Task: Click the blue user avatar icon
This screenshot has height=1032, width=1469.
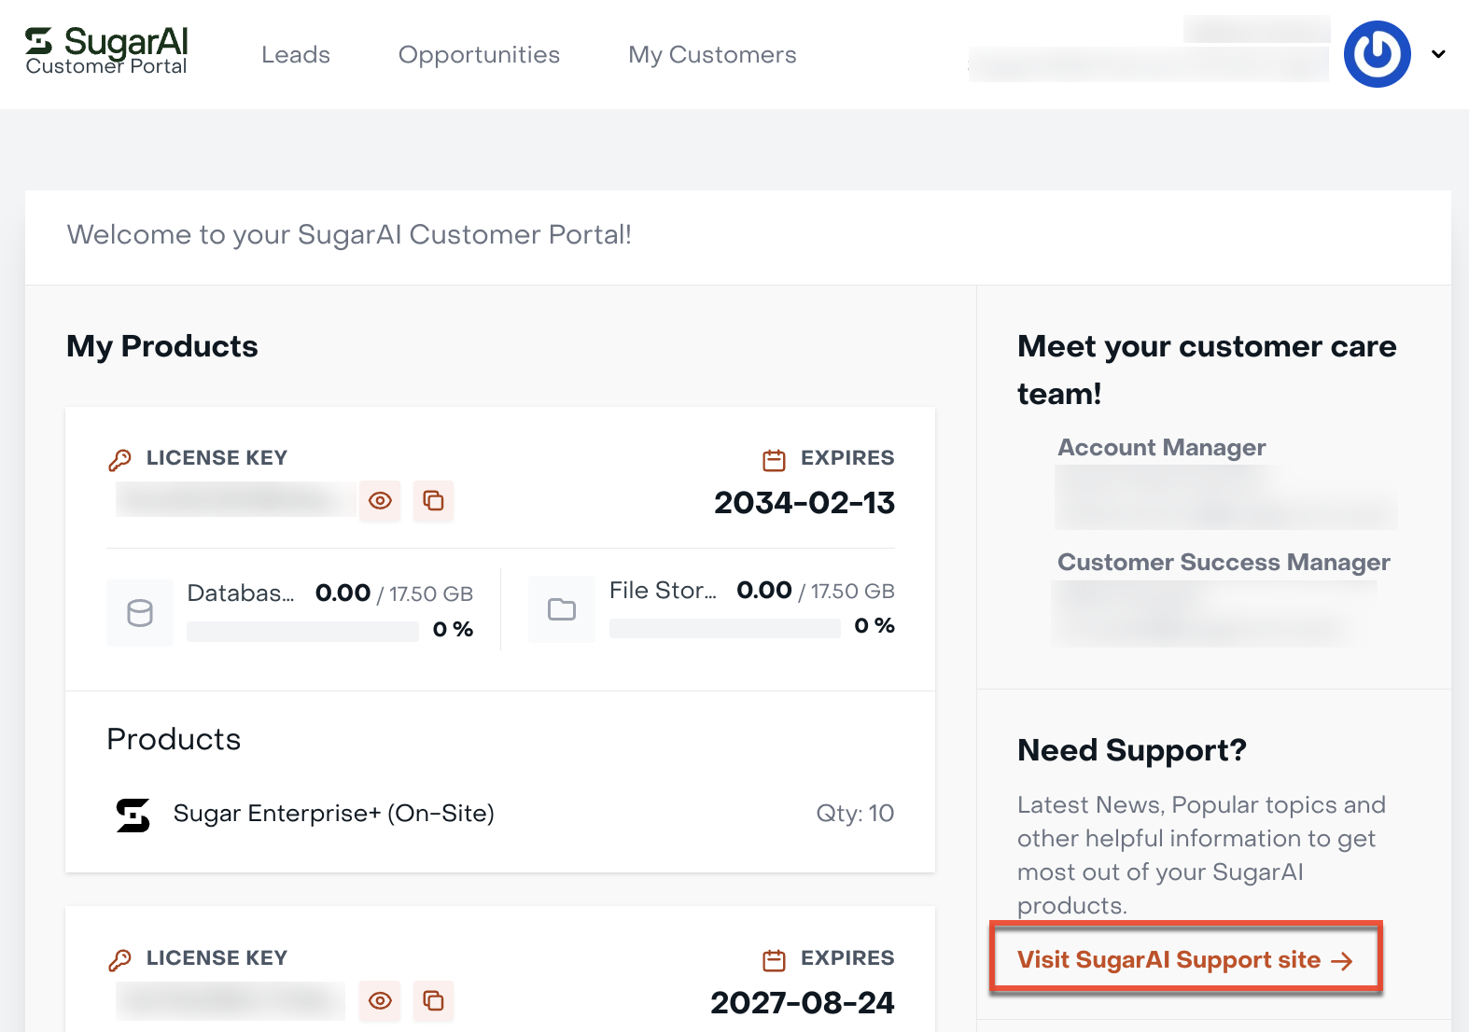Action: point(1377,54)
